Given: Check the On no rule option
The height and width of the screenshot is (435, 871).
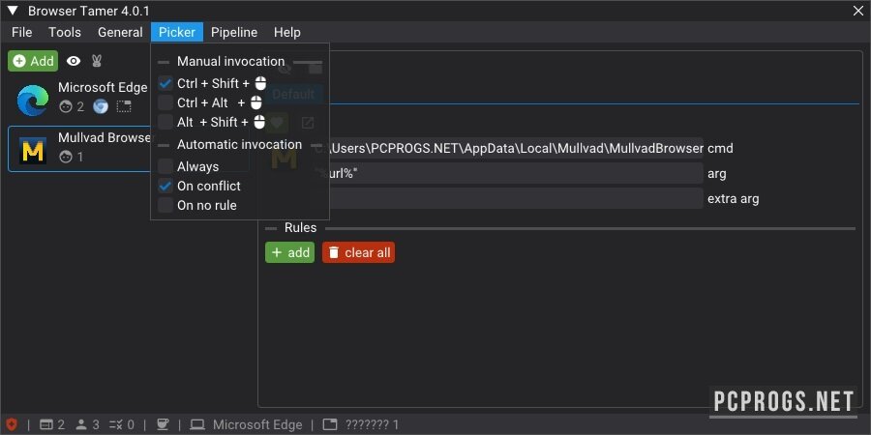Looking at the screenshot, I should pyautogui.click(x=165, y=205).
